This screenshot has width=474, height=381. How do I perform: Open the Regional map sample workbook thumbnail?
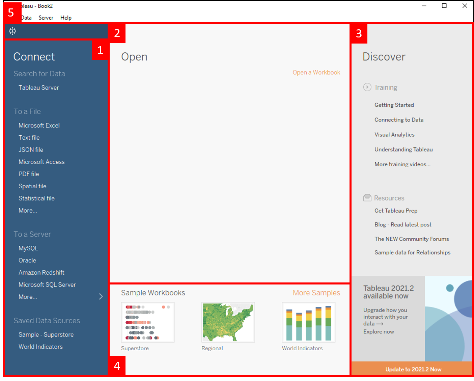point(228,322)
